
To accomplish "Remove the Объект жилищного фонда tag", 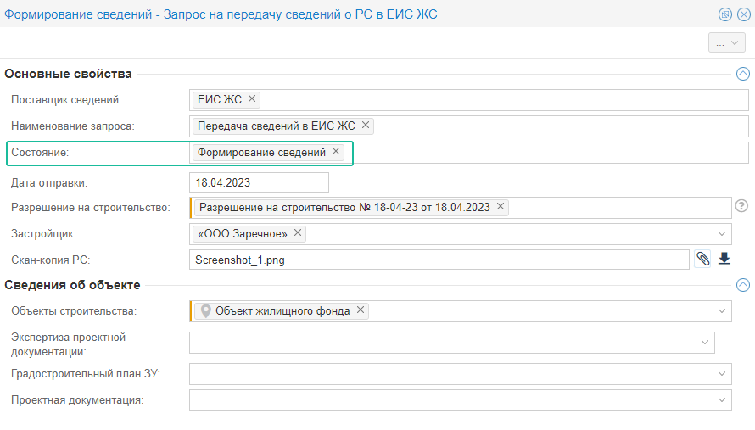I will (361, 310).
